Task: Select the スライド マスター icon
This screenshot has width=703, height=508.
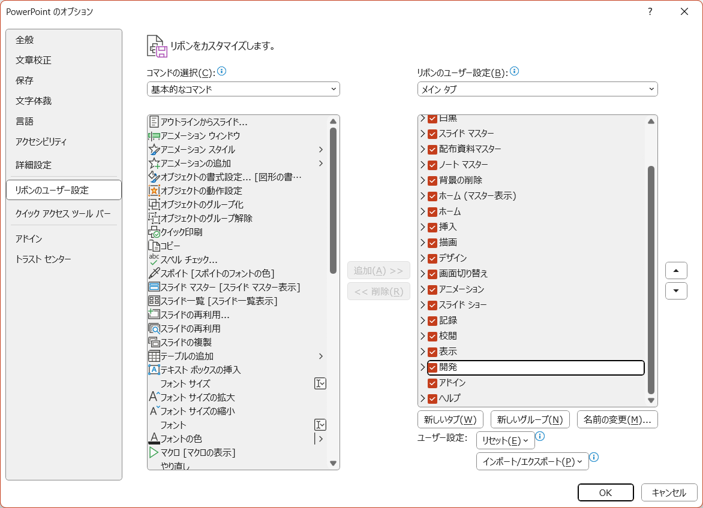Action: pyautogui.click(x=154, y=288)
